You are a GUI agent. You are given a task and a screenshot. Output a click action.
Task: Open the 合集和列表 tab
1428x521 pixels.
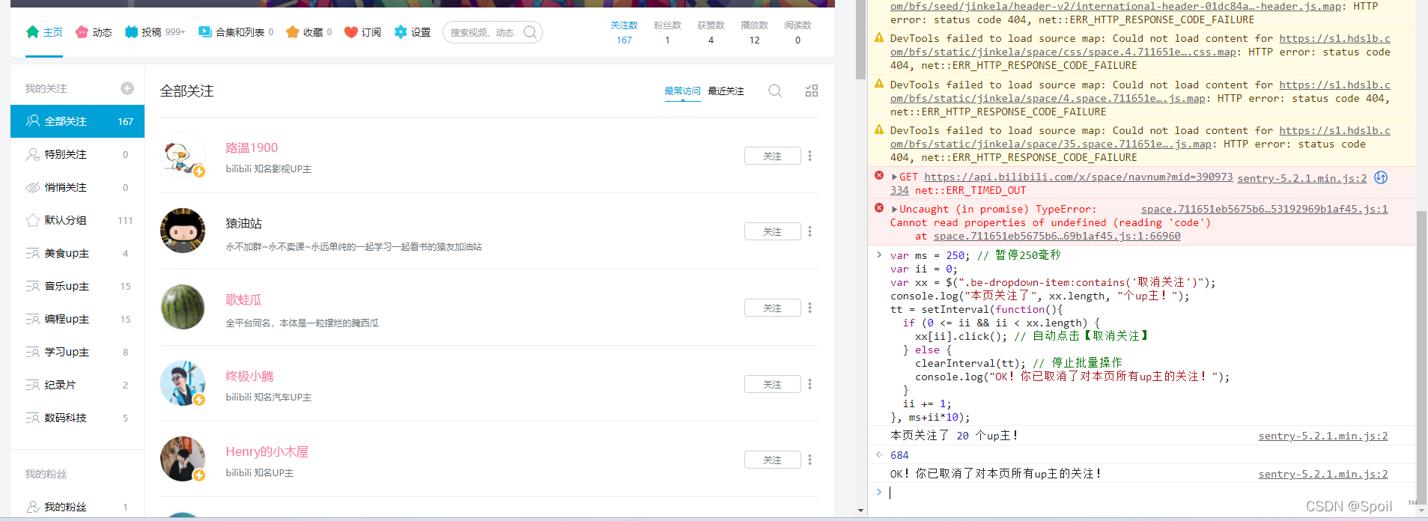(236, 32)
